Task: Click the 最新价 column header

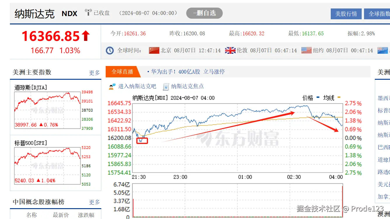Action: pos(61,215)
